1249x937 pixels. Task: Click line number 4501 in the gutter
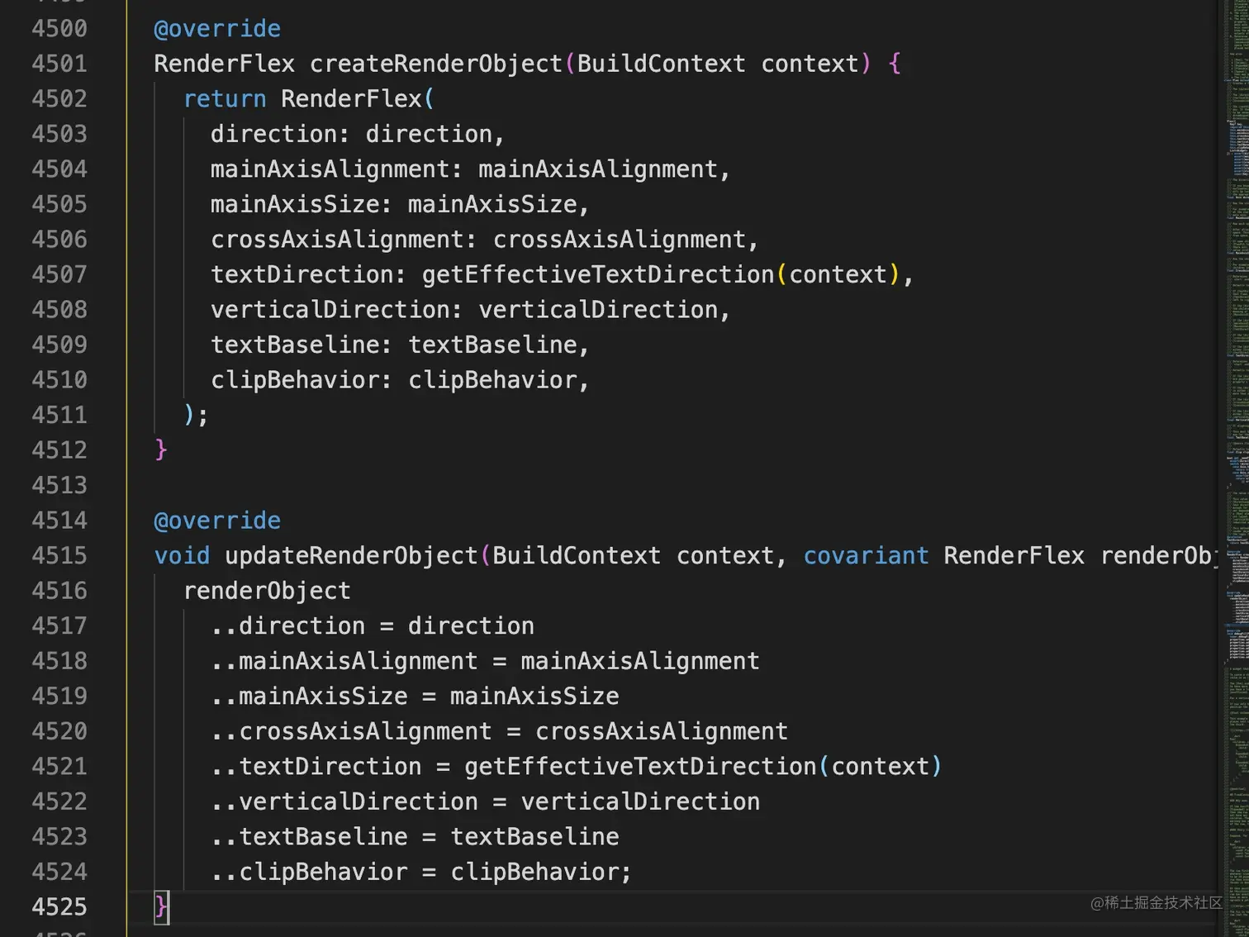point(59,64)
